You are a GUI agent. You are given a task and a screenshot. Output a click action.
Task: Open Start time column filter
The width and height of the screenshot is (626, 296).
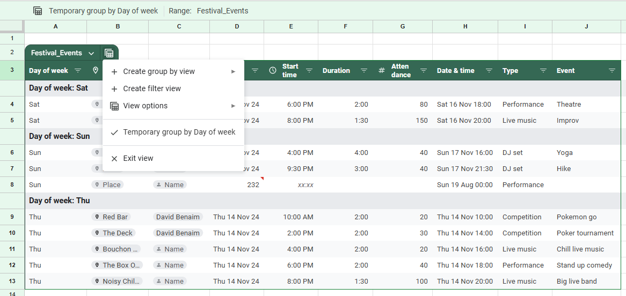pyautogui.click(x=309, y=71)
